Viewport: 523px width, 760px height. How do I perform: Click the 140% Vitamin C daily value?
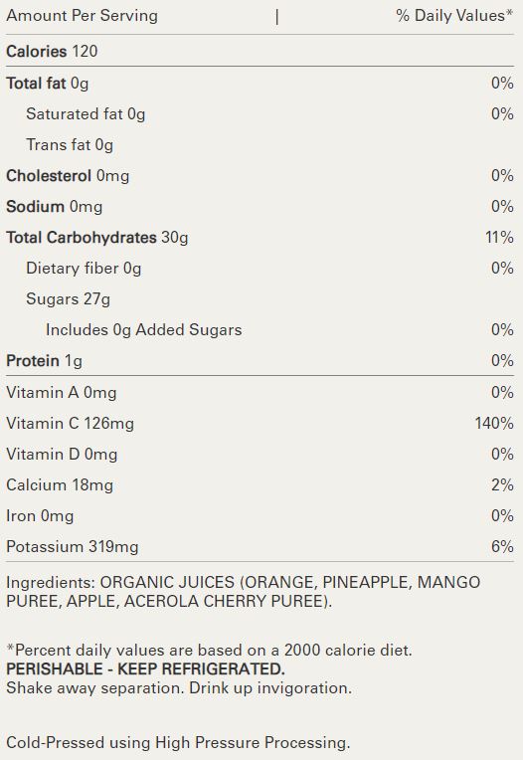point(494,423)
